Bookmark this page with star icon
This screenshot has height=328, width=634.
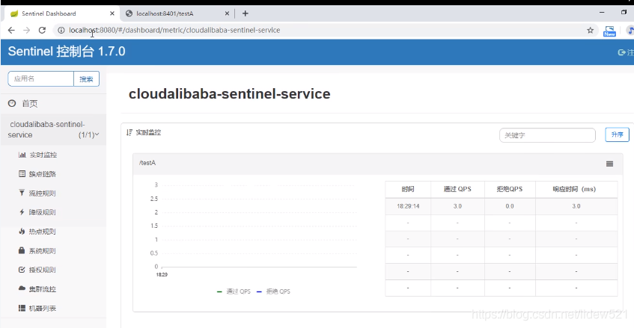[591, 30]
